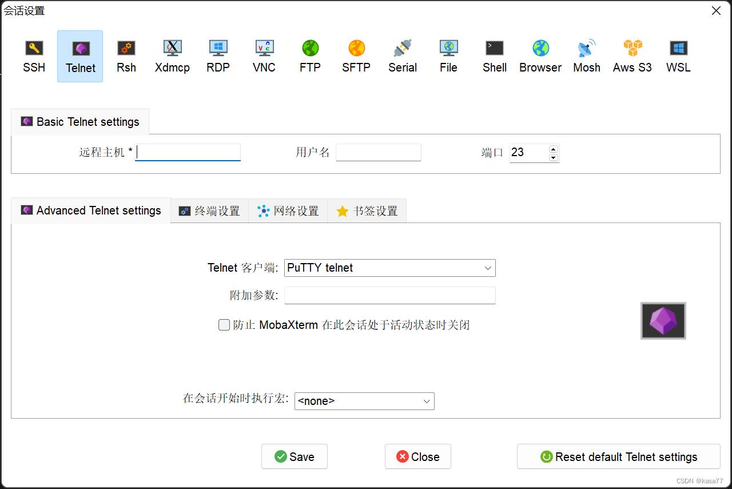Choose the Browser session type
This screenshot has height=489, width=732.
click(540, 57)
